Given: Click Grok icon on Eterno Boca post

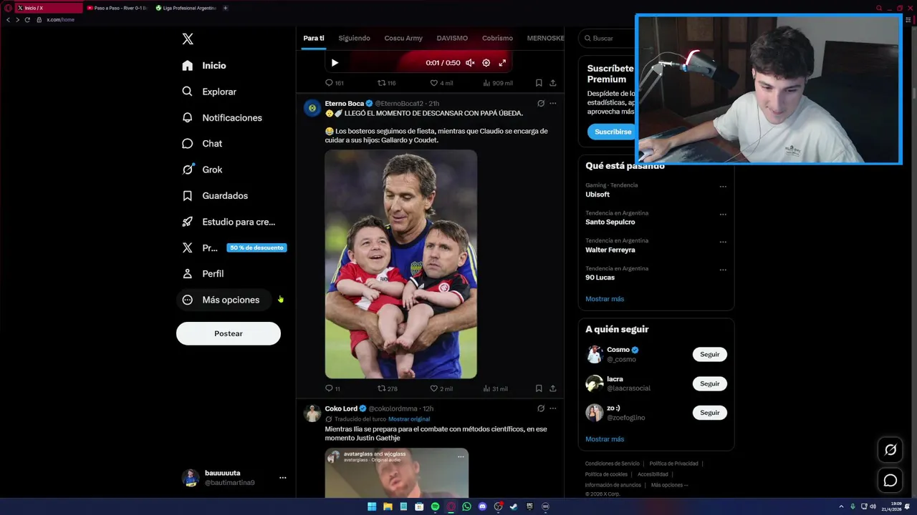Looking at the screenshot, I should 541,103.
